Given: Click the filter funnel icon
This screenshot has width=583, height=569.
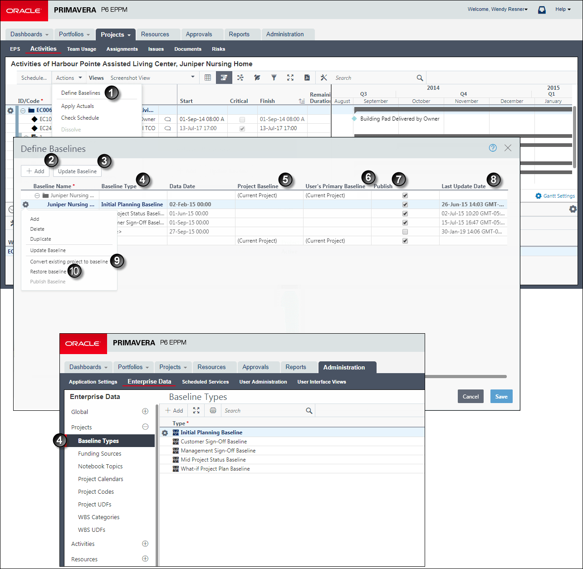Looking at the screenshot, I should (274, 78).
